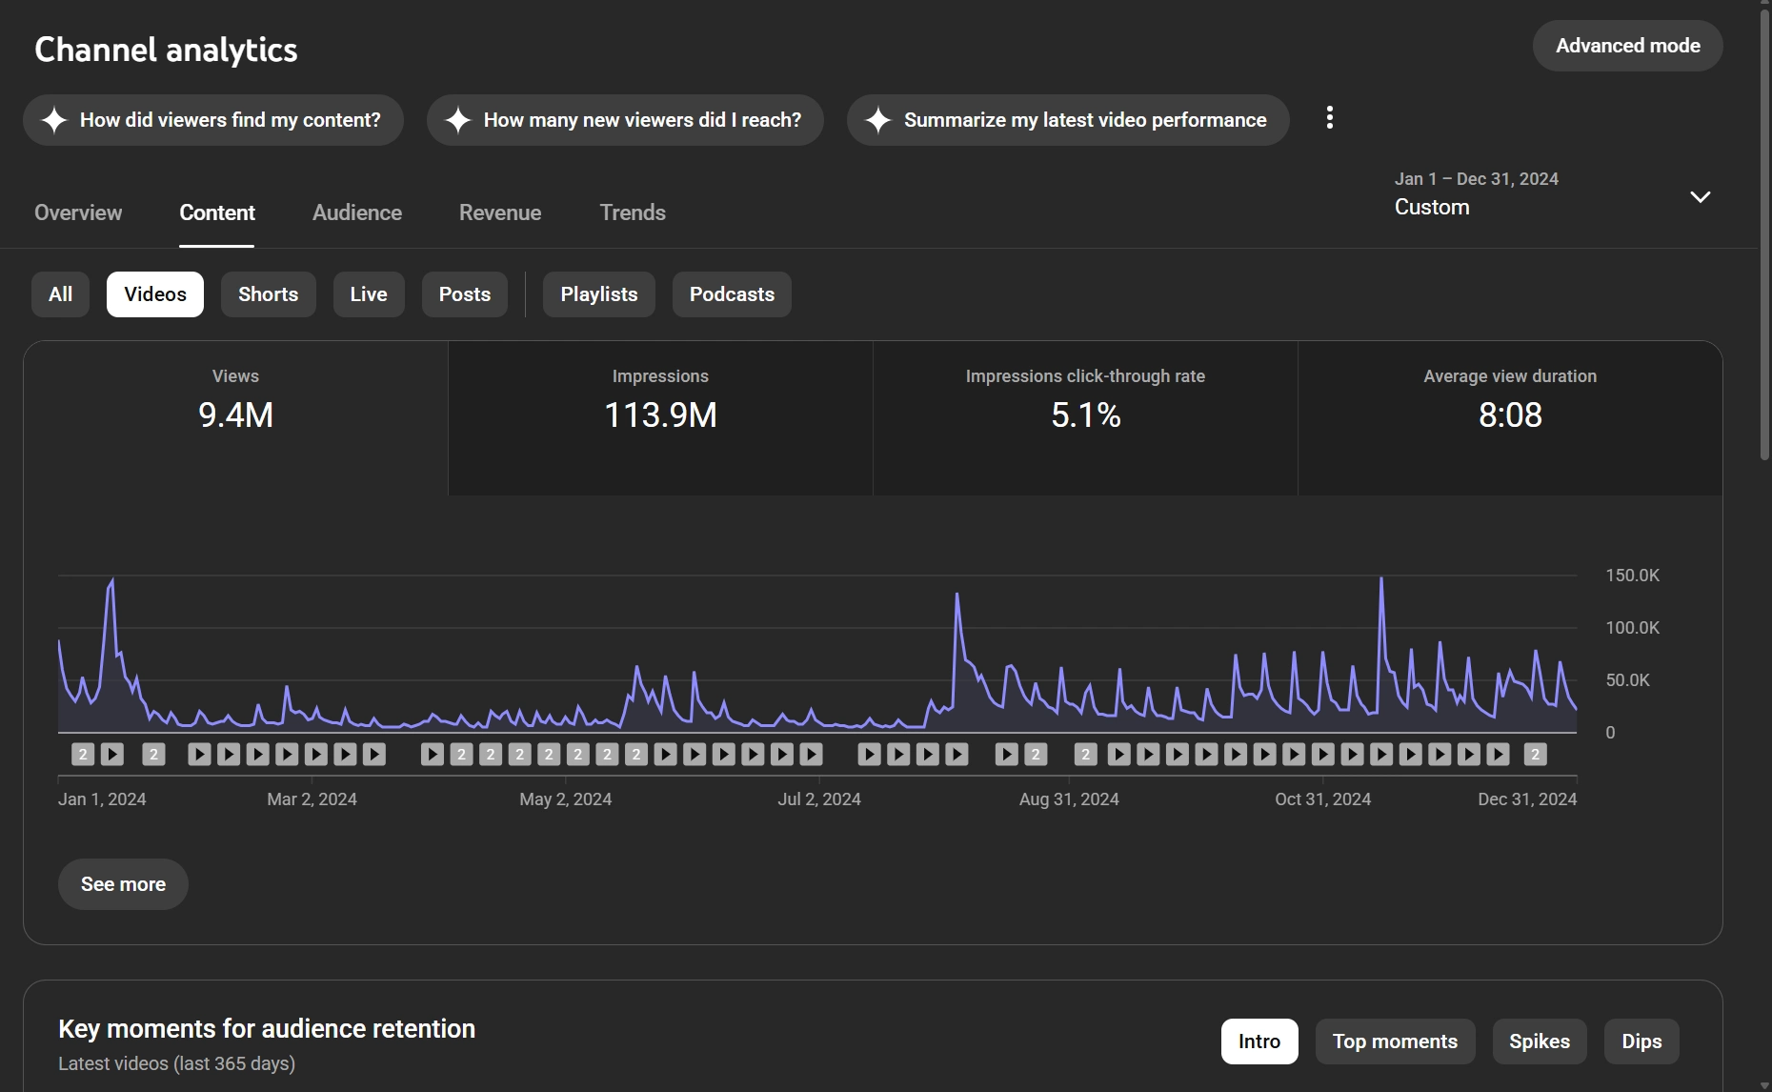This screenshot has width=1772, height=1092.
Task: Click the See more button
Action: tap(123, 884)
